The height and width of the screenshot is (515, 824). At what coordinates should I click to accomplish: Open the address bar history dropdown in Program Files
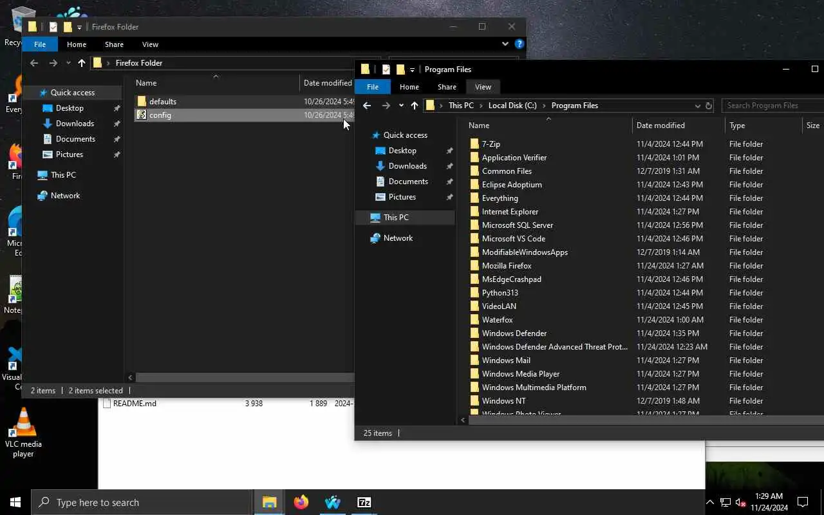(697, 106)
